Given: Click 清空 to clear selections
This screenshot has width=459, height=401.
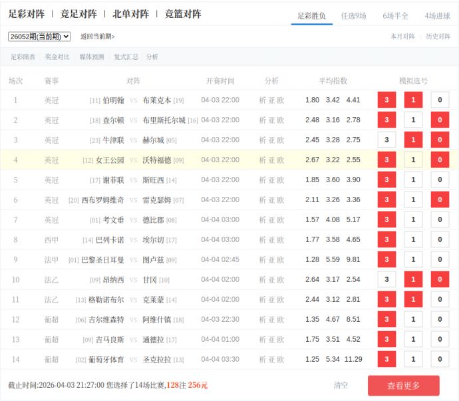Looking at the screenshot, I should click(341, 385).
